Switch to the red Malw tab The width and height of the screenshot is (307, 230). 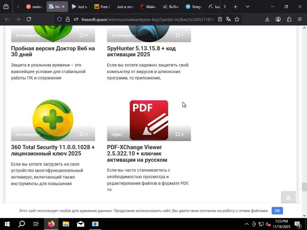(148, 7)
